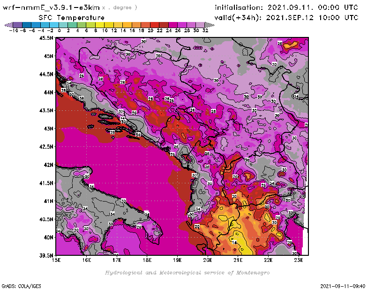
Task: Click the 38 contour label on the map
Action: click(82, 98)
